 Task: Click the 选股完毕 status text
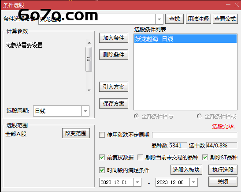(223, 126)
